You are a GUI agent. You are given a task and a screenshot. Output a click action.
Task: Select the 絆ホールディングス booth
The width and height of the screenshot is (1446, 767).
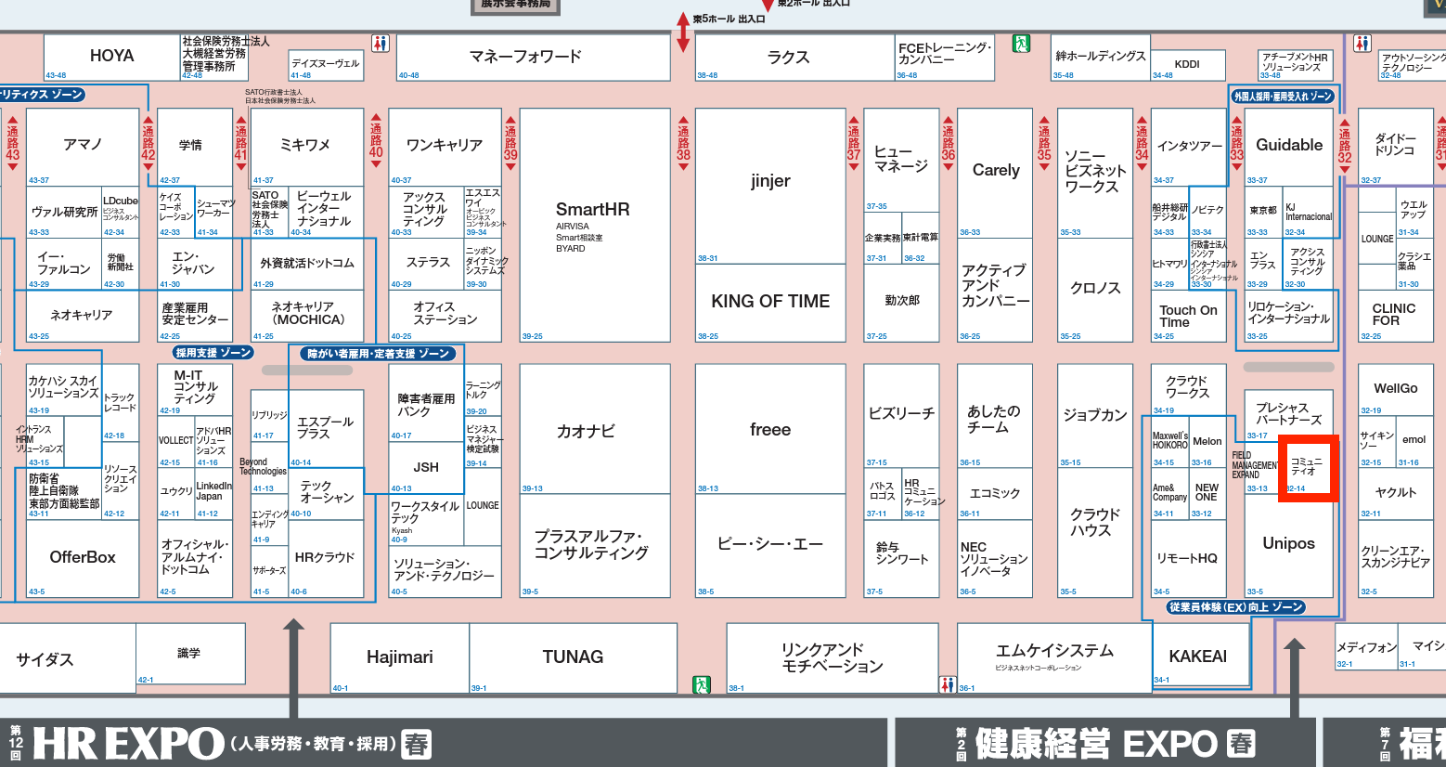(1101, 58)
